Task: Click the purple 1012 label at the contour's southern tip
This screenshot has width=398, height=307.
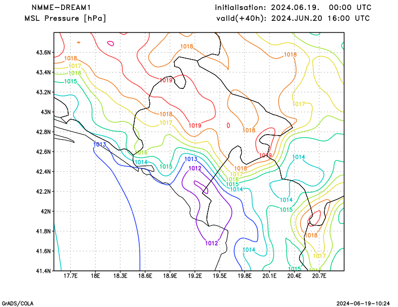Action: click(211, 243)
